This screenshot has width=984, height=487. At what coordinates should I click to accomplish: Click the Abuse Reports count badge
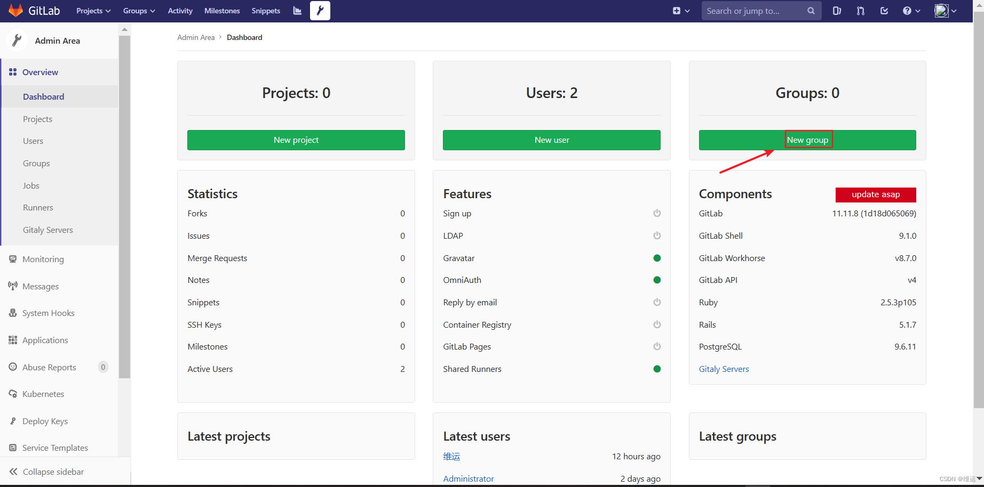click(x=103, y=367)
